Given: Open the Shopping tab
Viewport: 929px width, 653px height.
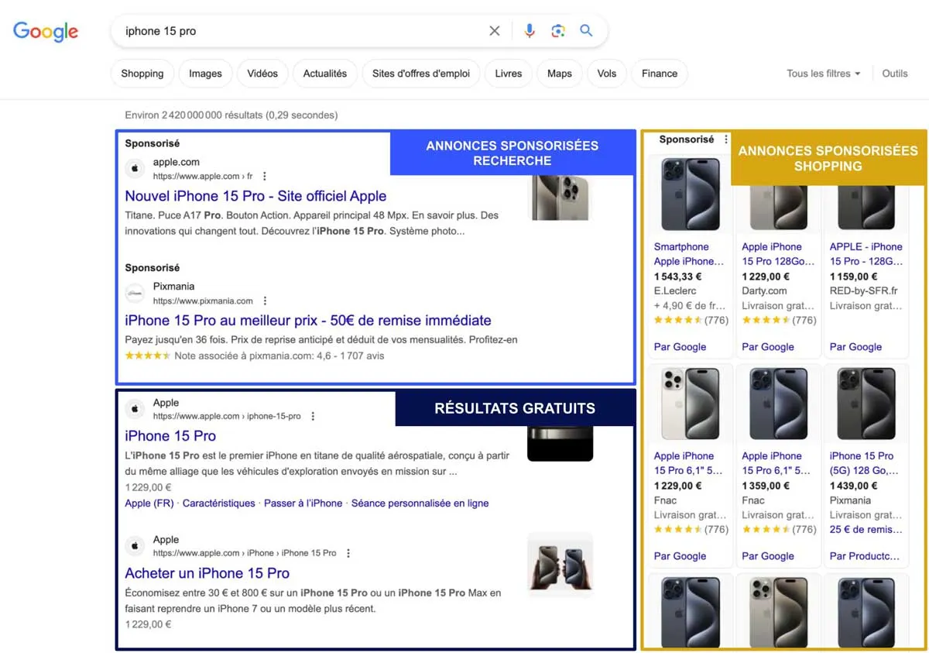Looking at the screenshot, I should (142, 73).
